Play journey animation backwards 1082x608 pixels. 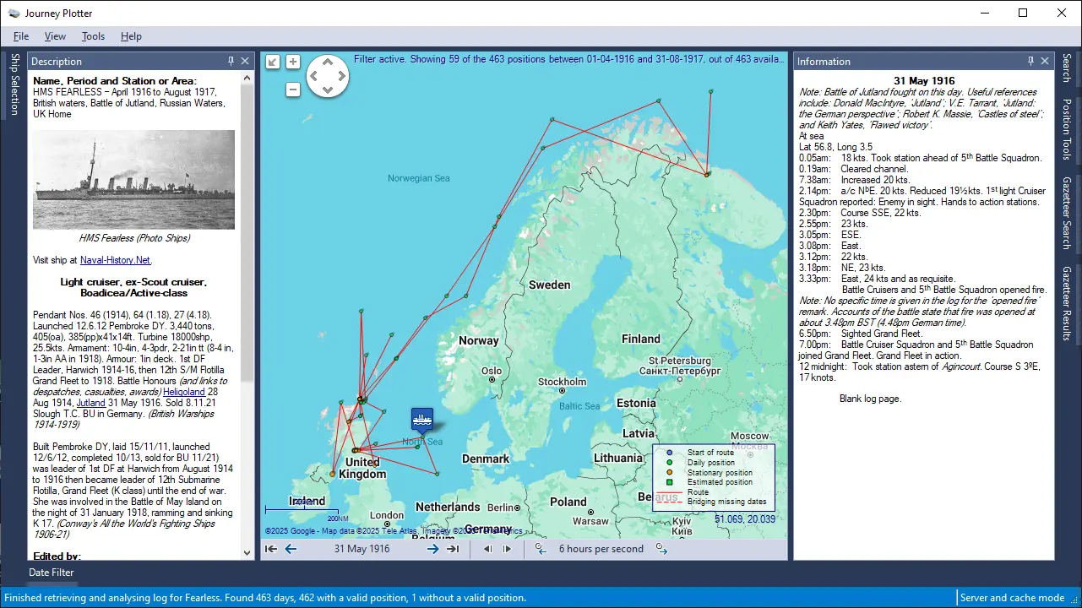(487, 549)
